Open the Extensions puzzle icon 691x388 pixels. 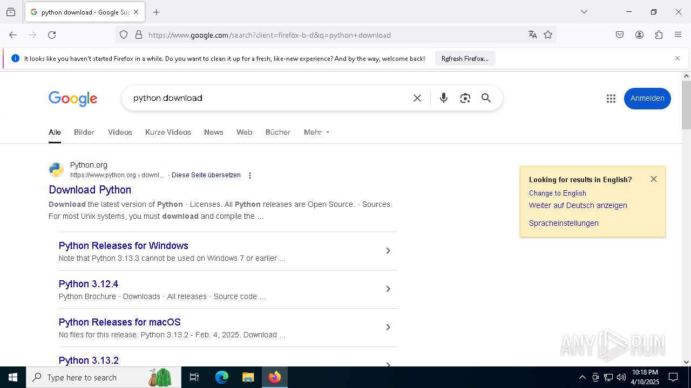point(659,35)
